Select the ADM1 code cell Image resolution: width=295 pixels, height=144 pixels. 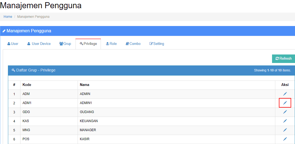tap(49, 103)
